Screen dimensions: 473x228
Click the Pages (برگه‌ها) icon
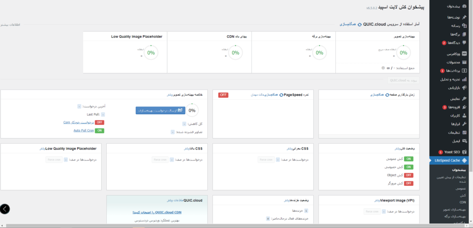[x=464, y=34]
